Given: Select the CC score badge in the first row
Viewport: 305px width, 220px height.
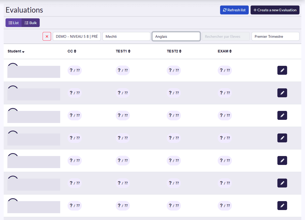Looking at the screenshot, I should coord(75,70).
